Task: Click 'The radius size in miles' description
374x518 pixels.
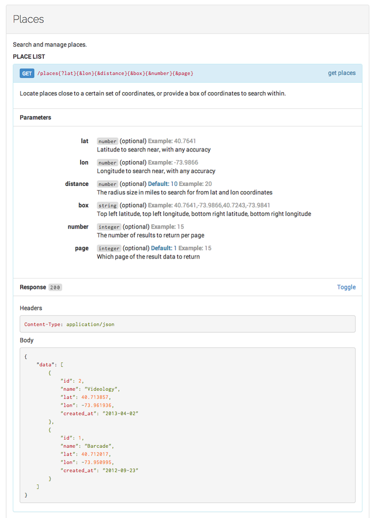Action: (x=184, y=192)
